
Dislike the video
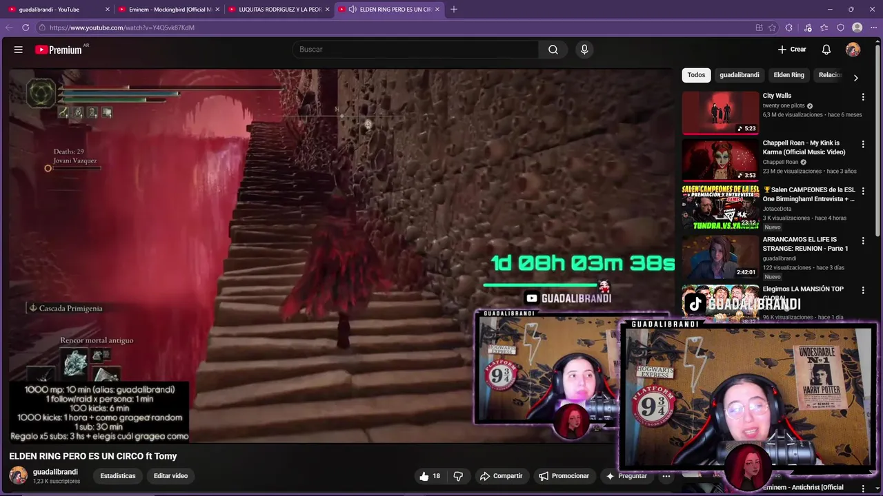[x=458, y=476]
